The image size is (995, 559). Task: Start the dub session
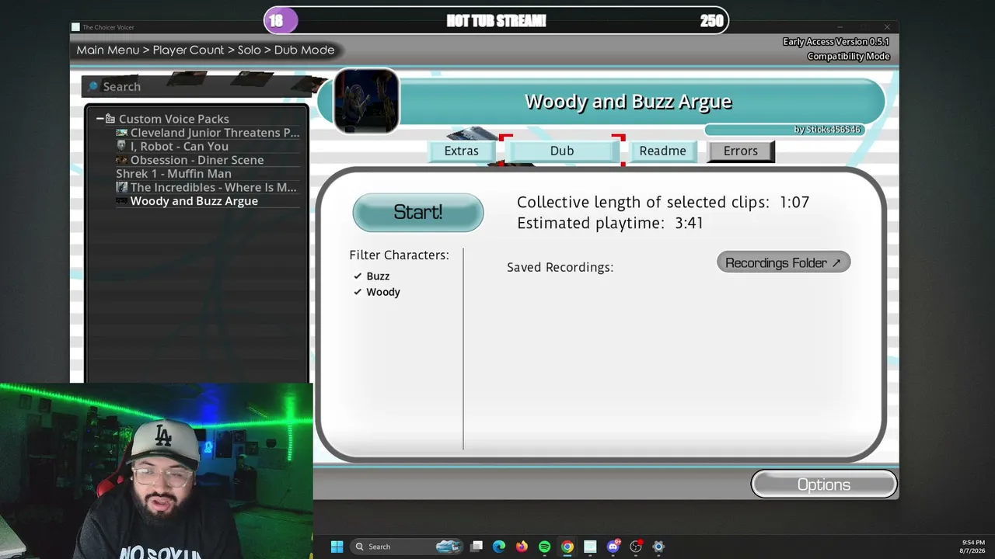(x=418, y=212)
